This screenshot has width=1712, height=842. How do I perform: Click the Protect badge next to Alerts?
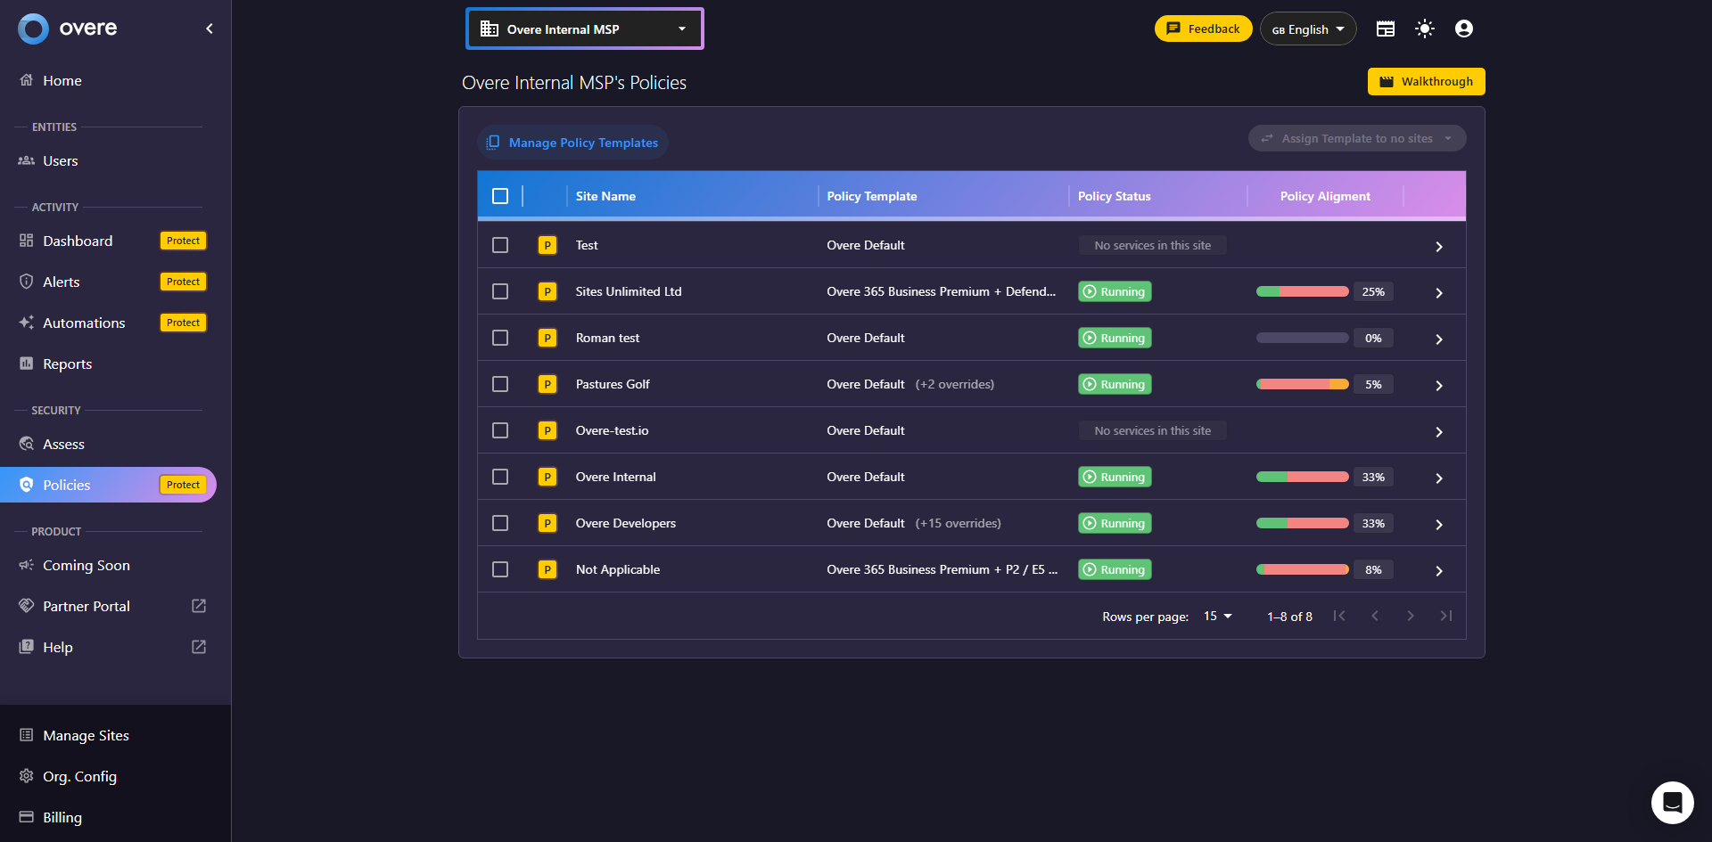[x=183, y=282]
